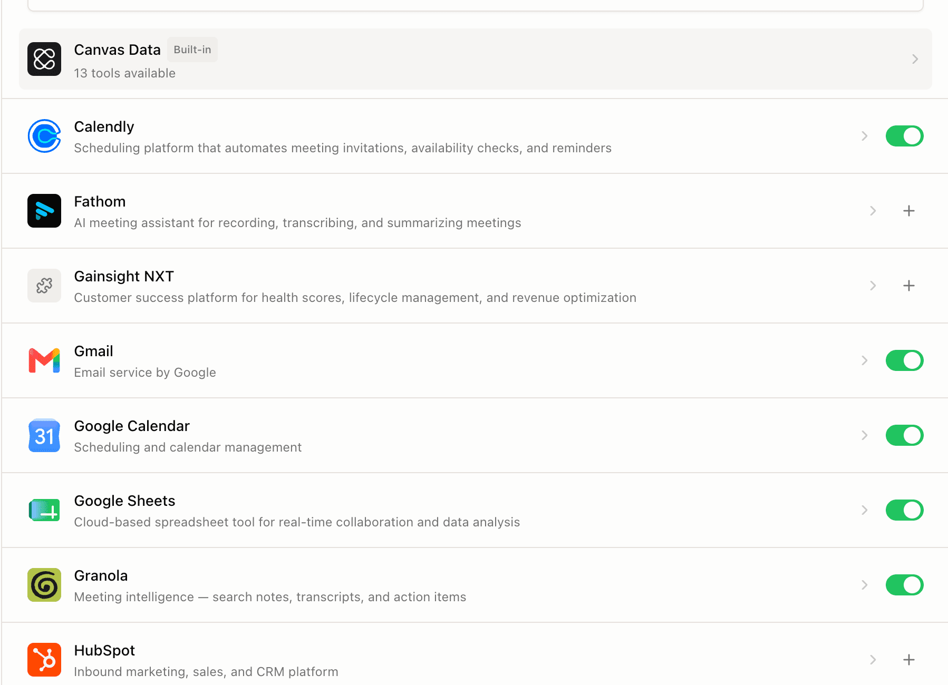Select the Gmail name
Image resolution: width=948 pixels, height=685 pixels.
click(x=93, y=351)
